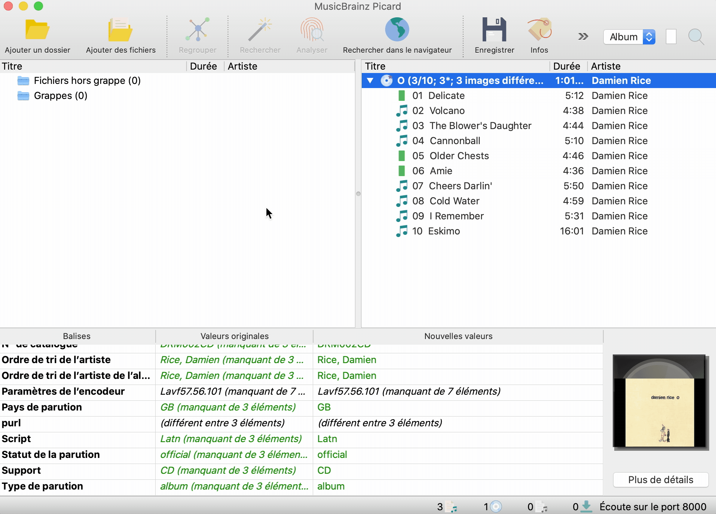Click new value official for Statut

coord(332,455)
